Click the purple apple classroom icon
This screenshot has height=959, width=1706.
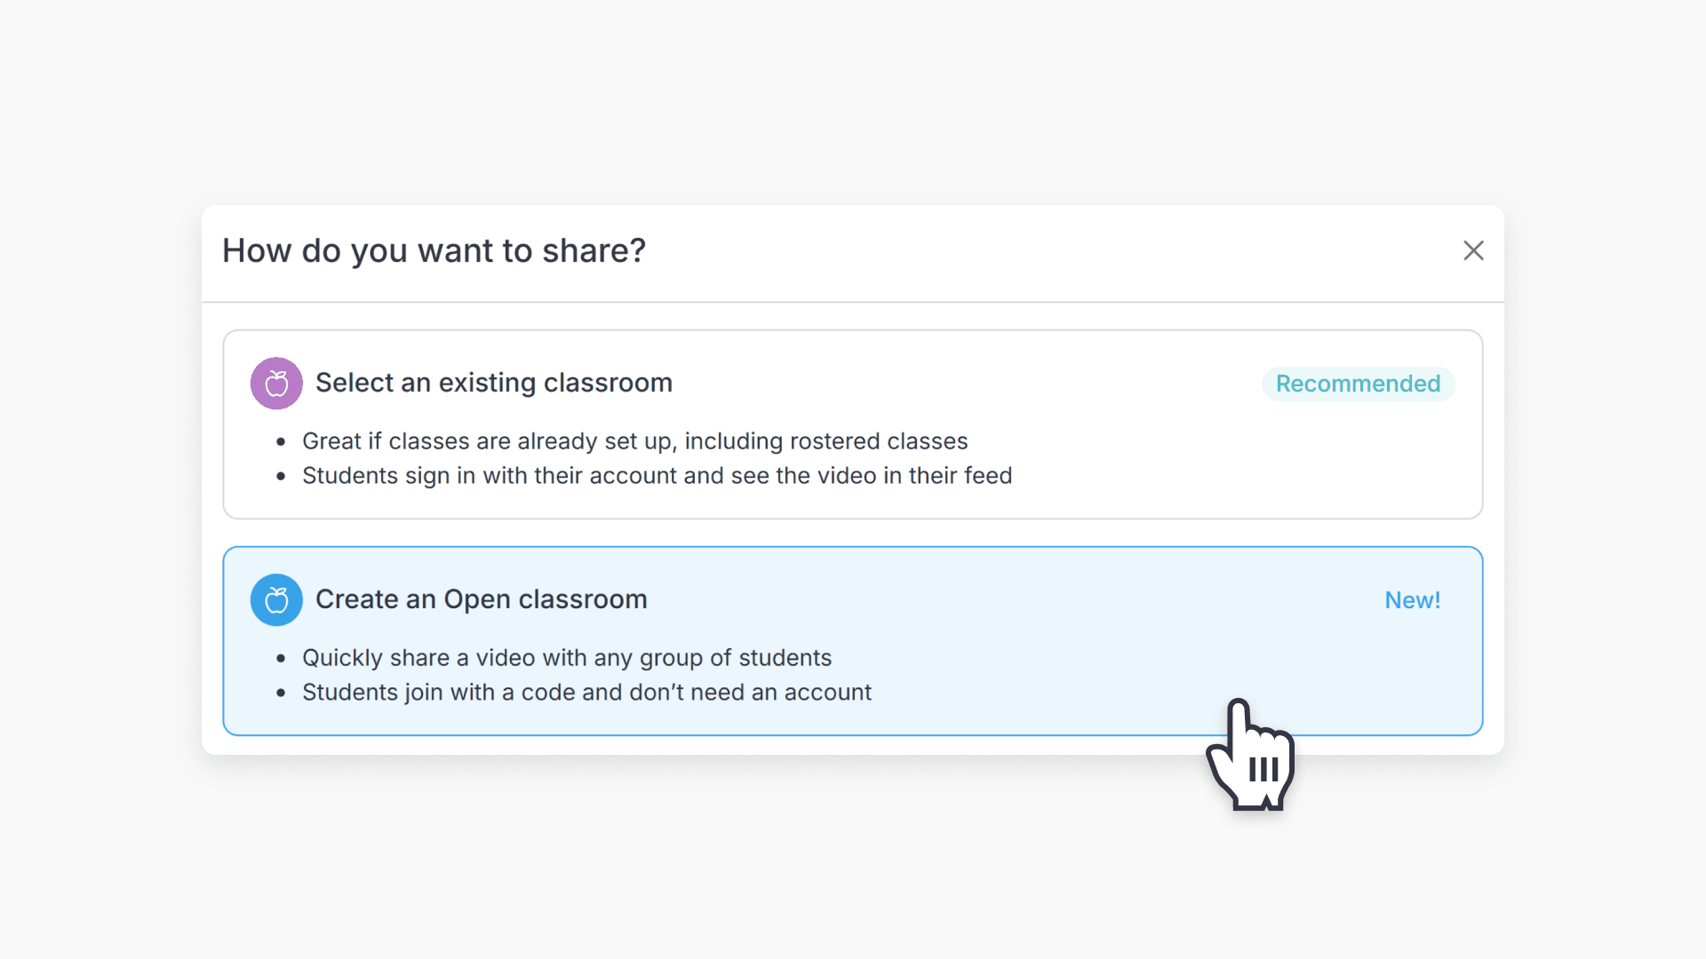coord(276,384)
